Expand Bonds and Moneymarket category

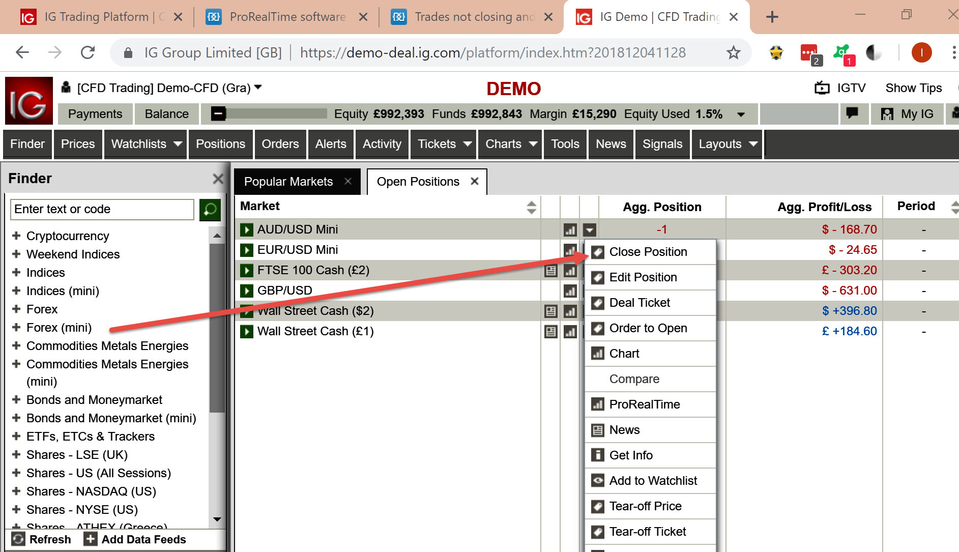16,399
